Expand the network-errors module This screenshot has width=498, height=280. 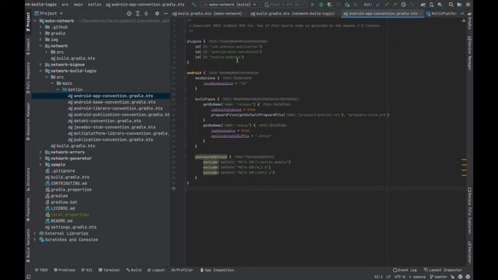pyautogui.click(x=40, y=152)
